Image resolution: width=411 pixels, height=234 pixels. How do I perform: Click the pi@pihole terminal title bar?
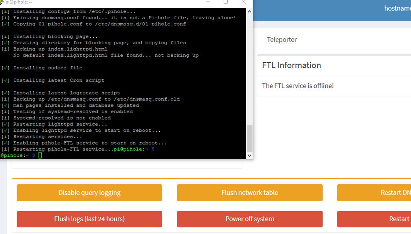click(105, 2)
